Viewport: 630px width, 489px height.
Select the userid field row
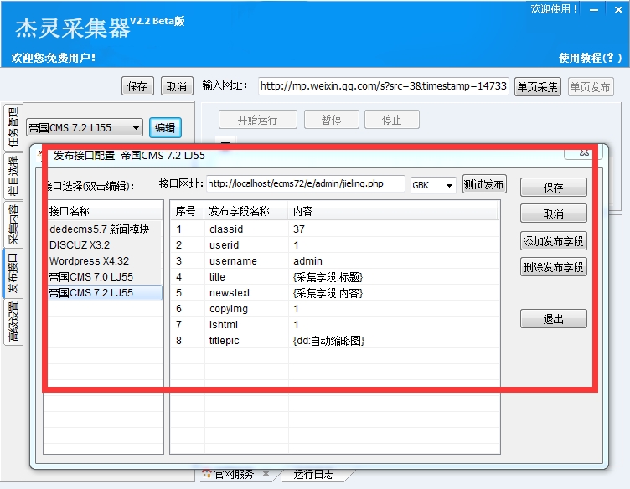[335, 244]
